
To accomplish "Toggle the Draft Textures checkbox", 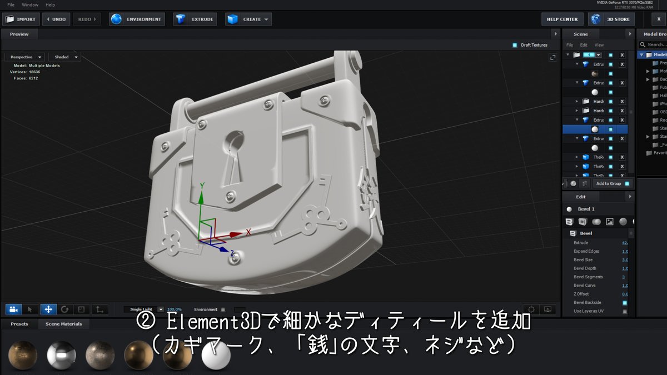I will point(515,45).
